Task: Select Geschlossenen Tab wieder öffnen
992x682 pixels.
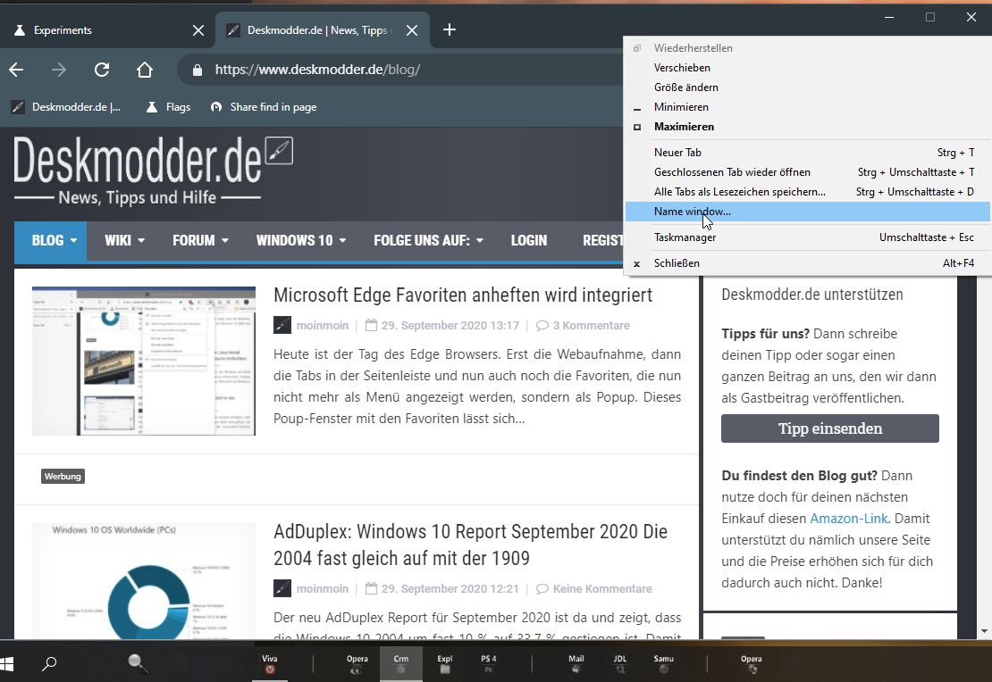Action: [807, 172]
